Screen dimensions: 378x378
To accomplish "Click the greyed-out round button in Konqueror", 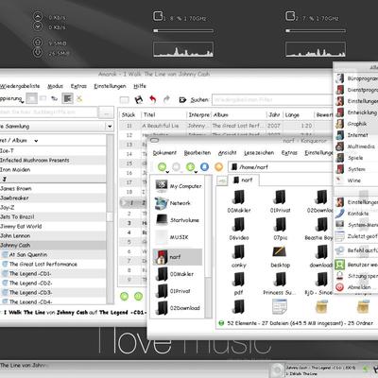I will [177, 166].
